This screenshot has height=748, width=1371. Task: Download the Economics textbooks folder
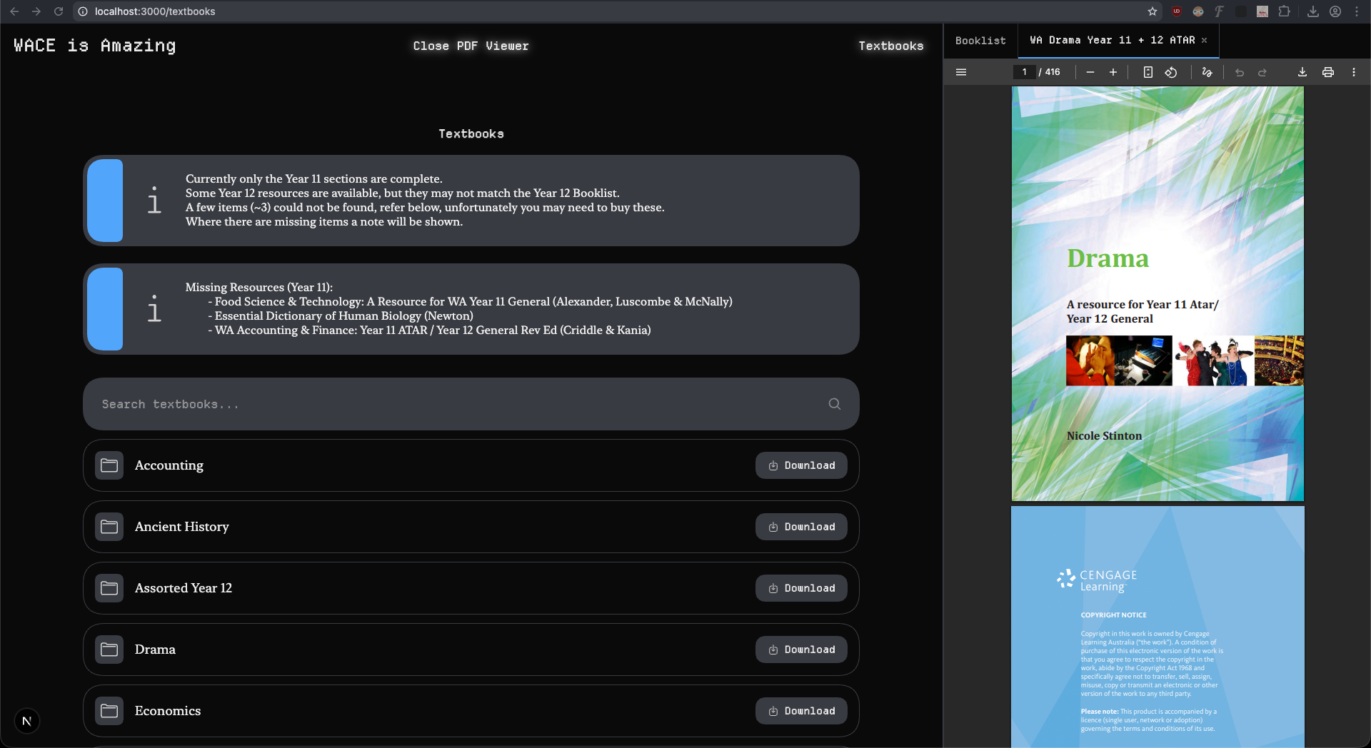pyautogui.click(x=801, y=711)
